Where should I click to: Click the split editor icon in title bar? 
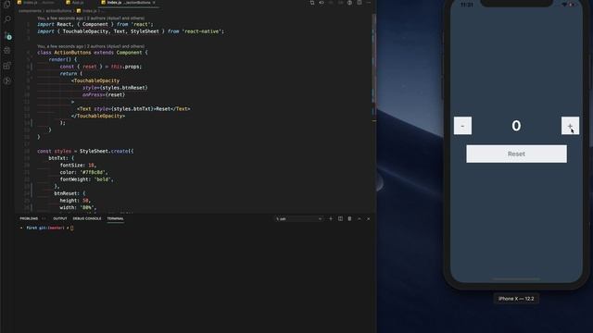pos(359,3)
